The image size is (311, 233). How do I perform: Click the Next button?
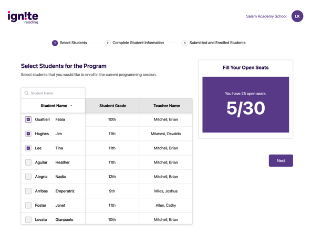click(x=281, y=160)
